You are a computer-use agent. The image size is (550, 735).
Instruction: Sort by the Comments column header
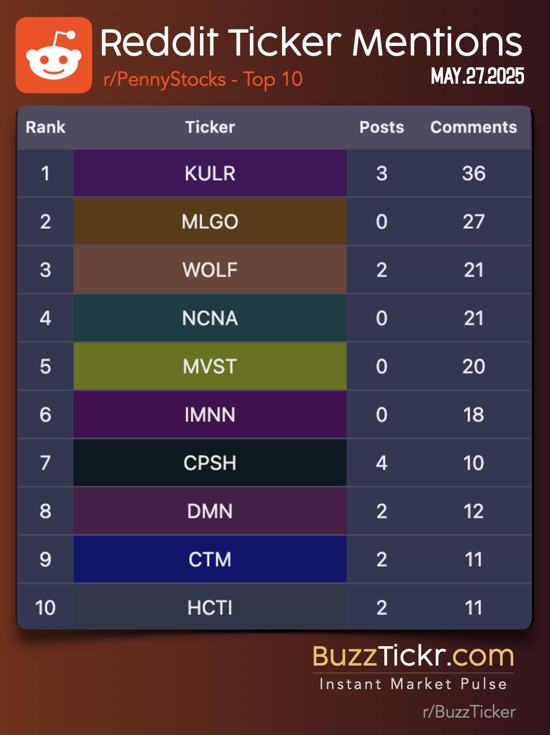point(473,127)
